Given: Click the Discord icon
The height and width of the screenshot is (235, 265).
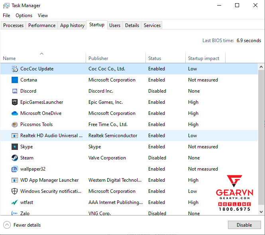Looking at the screenshot, I should (x=15, y=91).
